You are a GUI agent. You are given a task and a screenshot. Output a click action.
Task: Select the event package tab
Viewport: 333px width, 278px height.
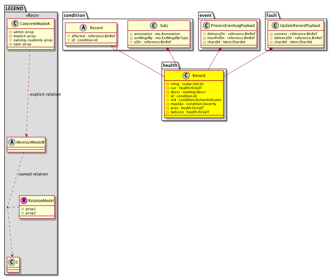coord(205,15)
